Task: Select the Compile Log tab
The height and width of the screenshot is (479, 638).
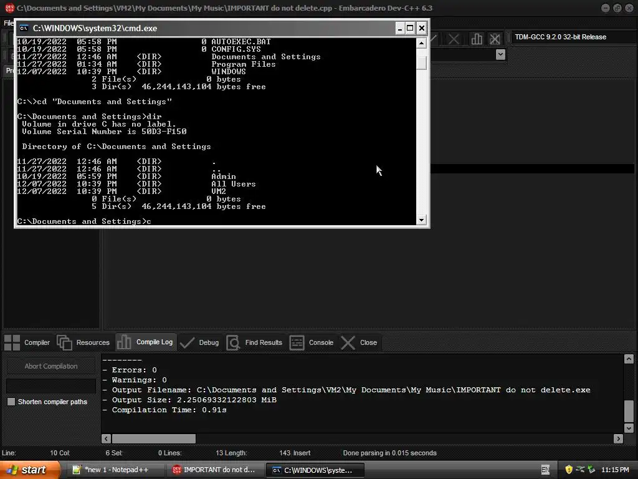Action: (x=146, y=342)
